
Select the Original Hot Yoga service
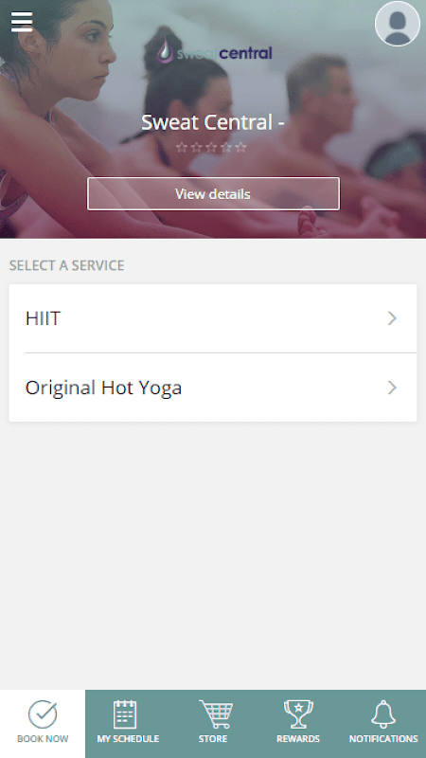[x=213, y=388]
